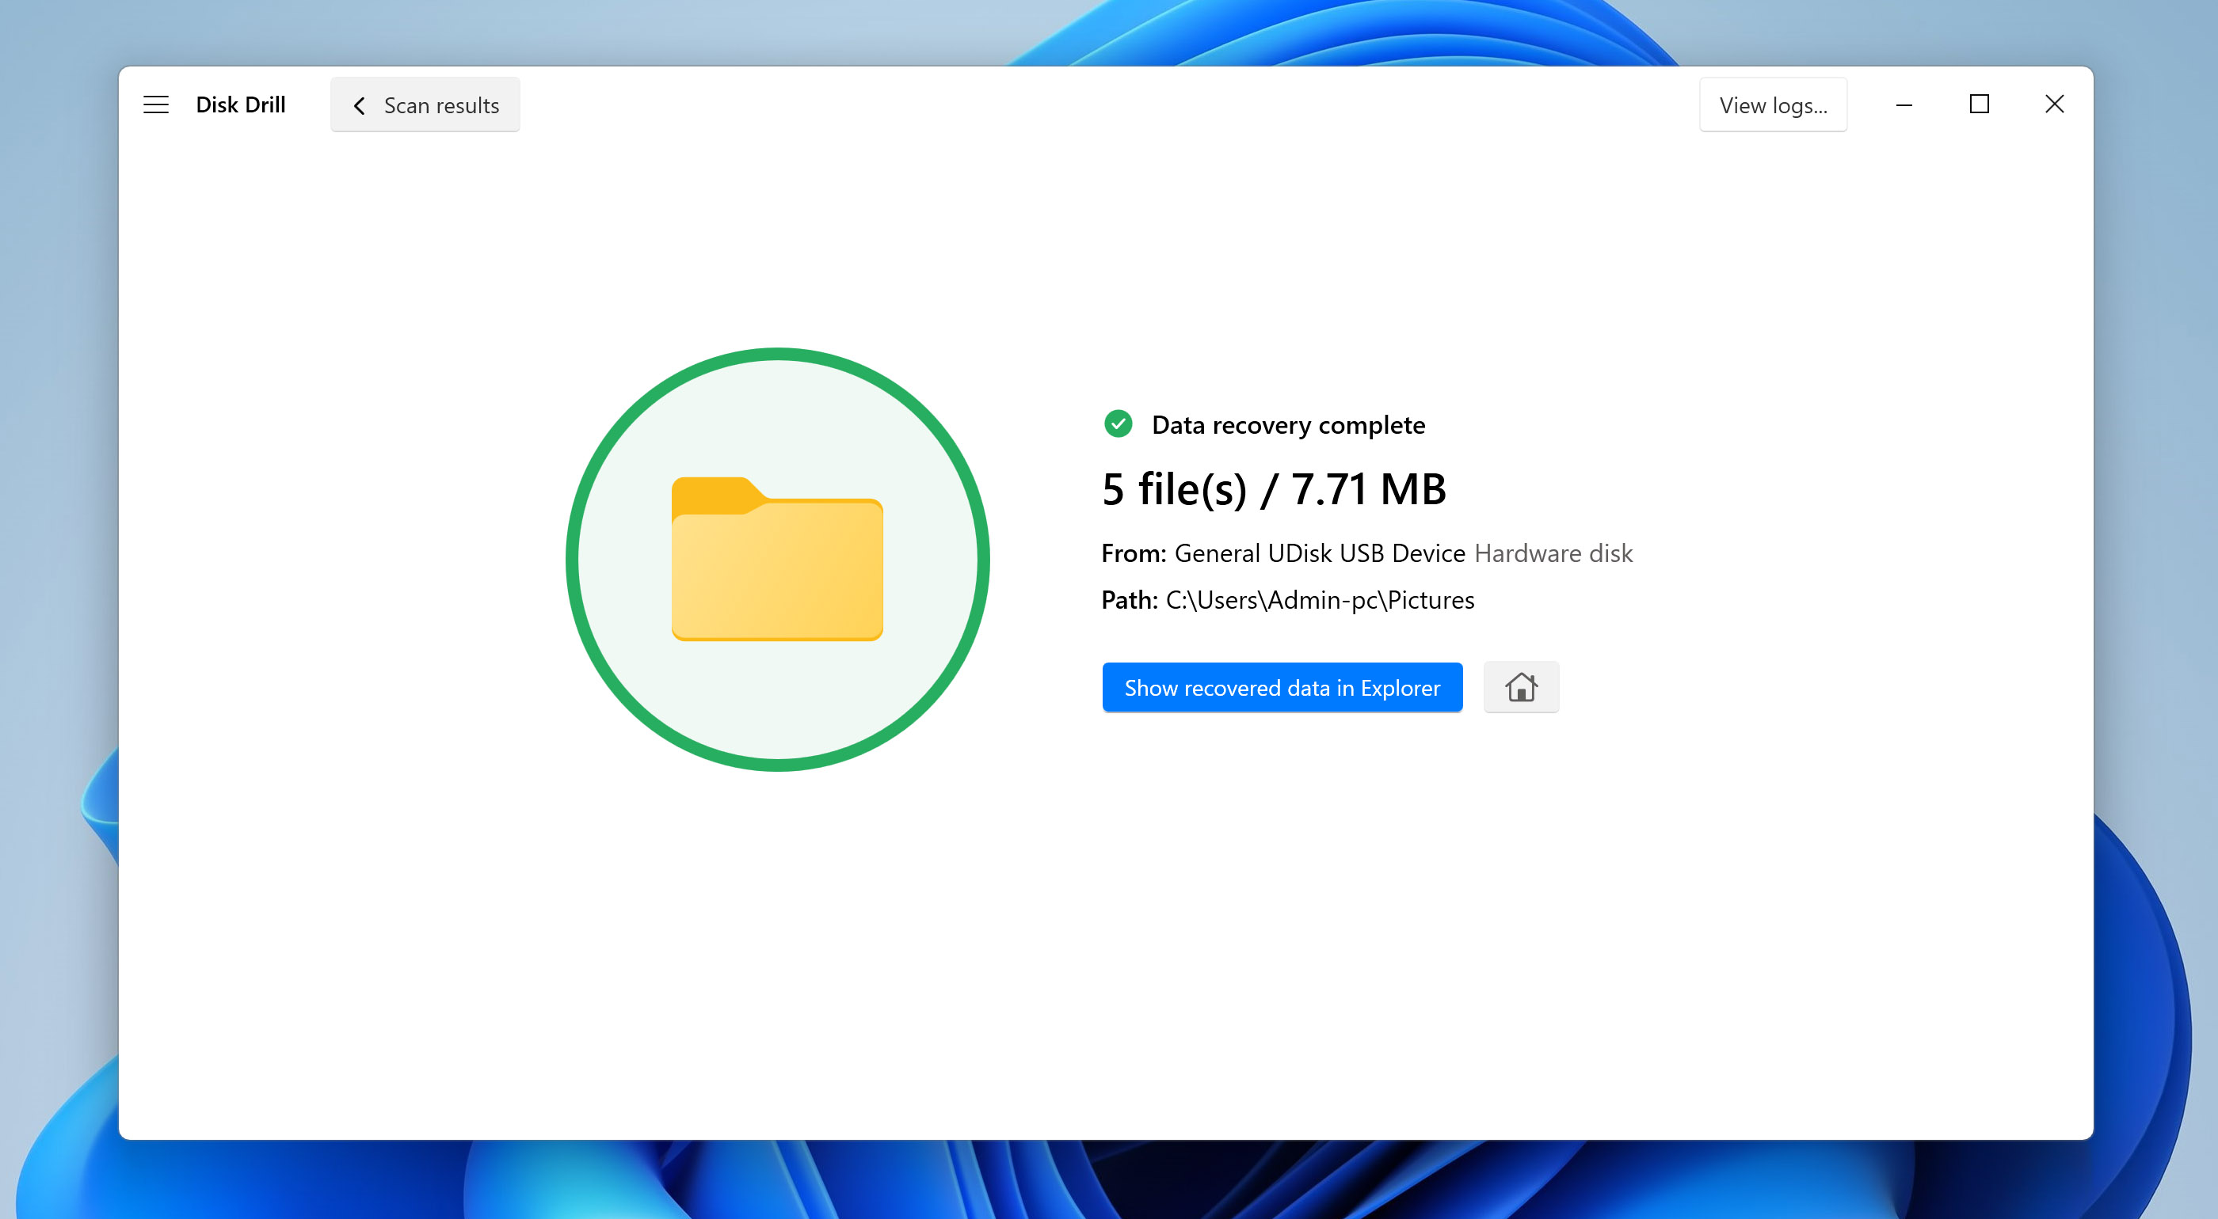Click the restore window button
The width and height of the screenshot is (2218, 1219).
(1980, 104)
